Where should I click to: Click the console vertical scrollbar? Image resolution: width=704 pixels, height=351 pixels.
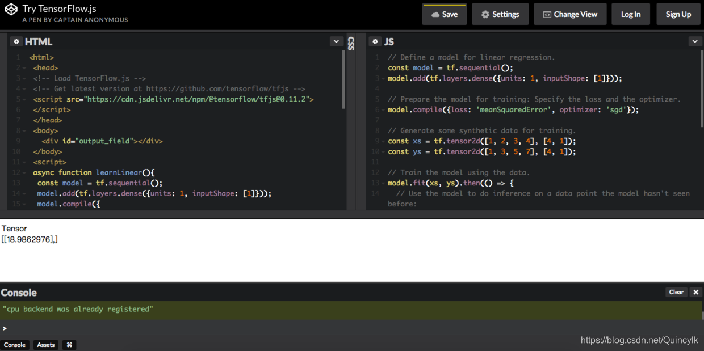coord(702,315)
